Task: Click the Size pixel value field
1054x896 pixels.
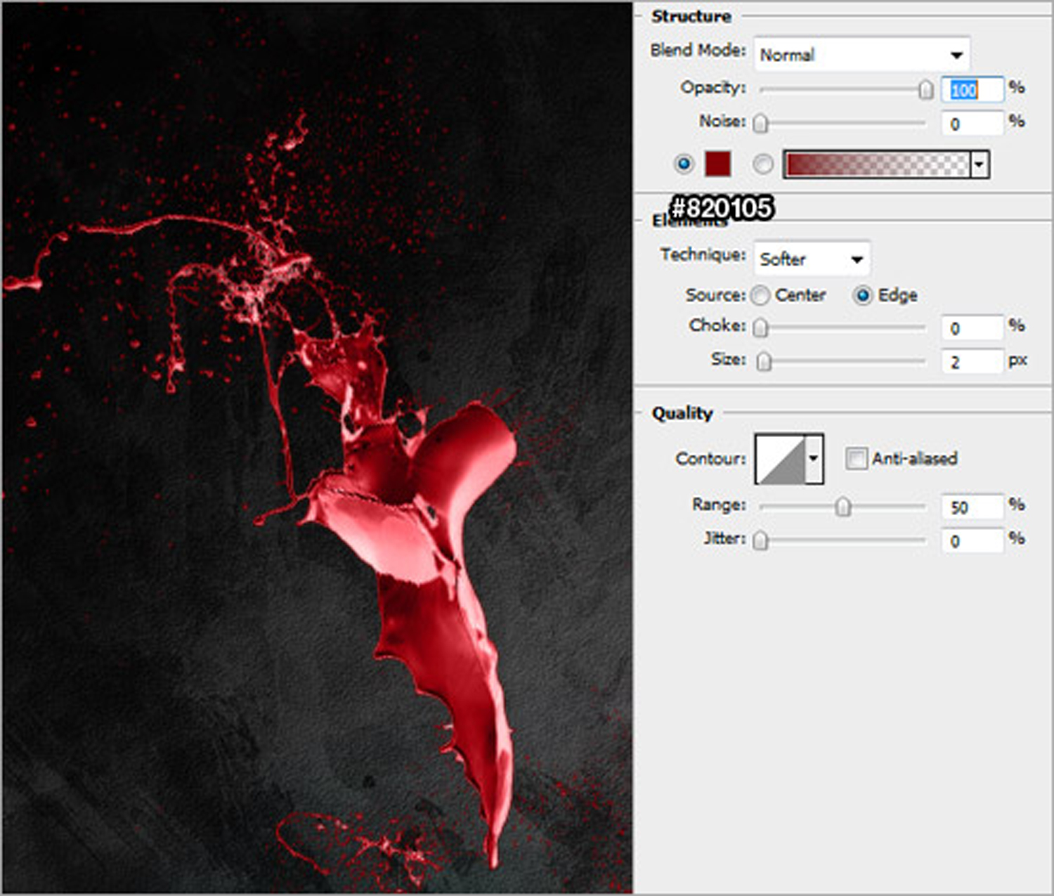Action: (x=972, y=362)
